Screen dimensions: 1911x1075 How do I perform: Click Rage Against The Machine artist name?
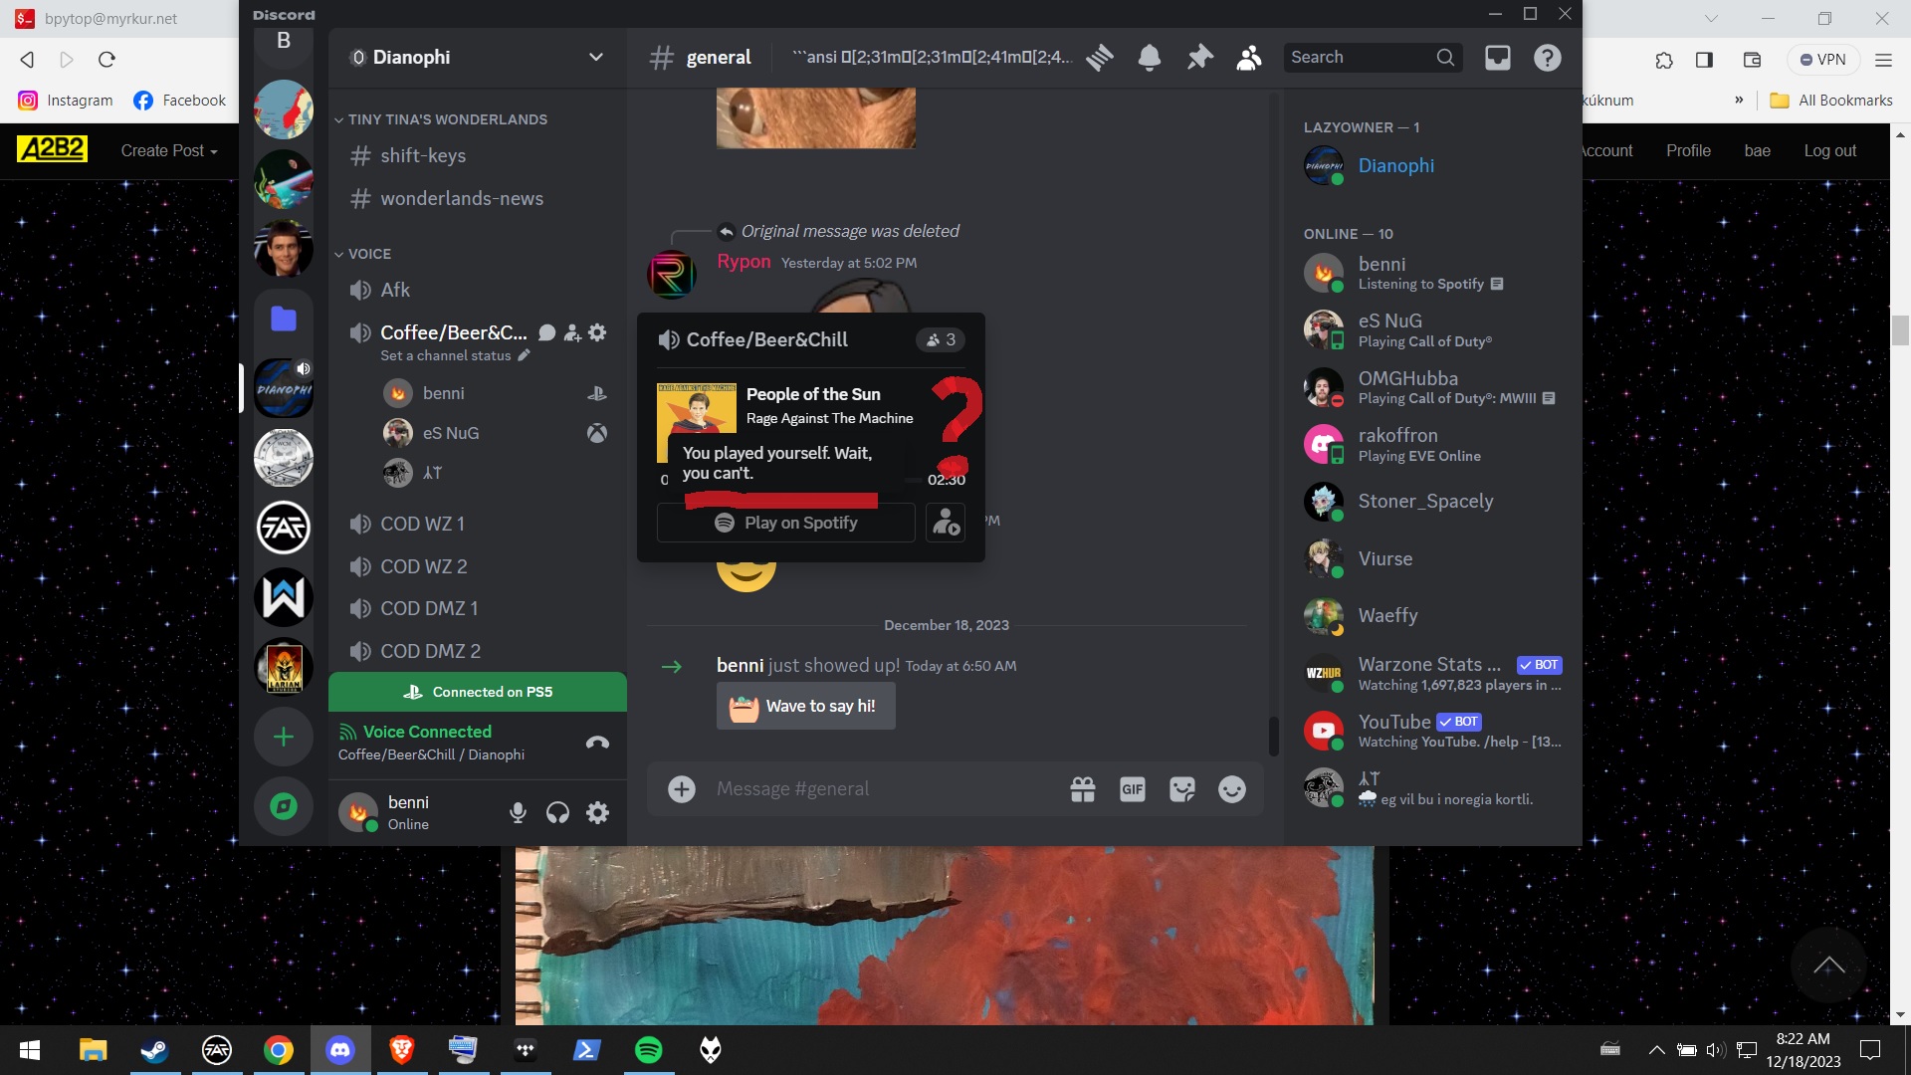[829, 418]
